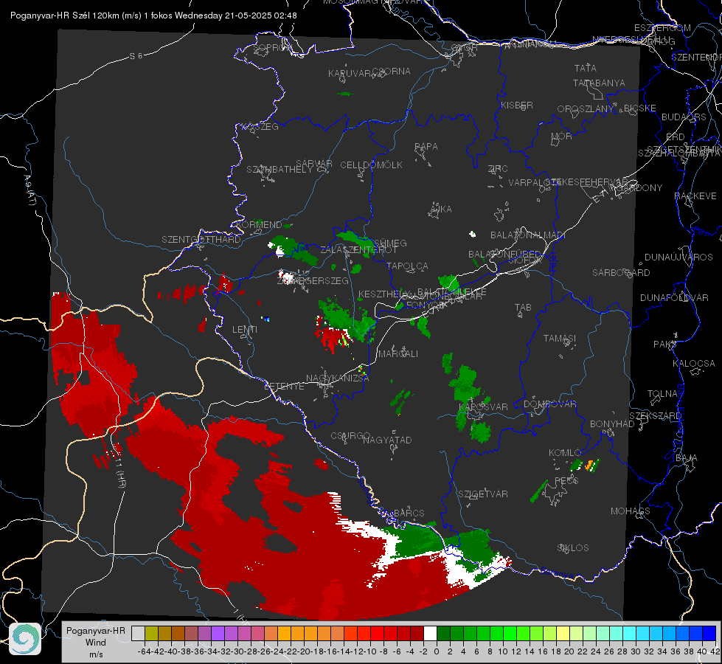Click the LENTI city label
Screen dimensions: 722x664
245,330
